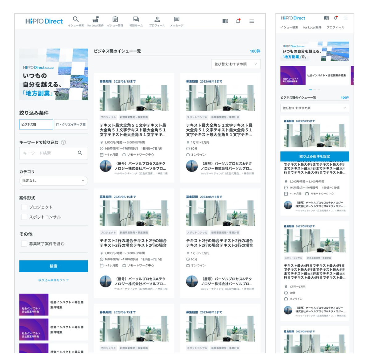Click company avatar on second-row プロジェクト card
The height and width of the screenshot is (354, 370).
click(105, 281)
